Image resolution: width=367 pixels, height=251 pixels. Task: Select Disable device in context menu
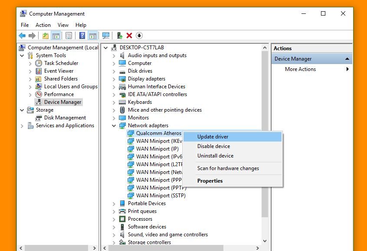pyautogui.click(x=213, y=146)
